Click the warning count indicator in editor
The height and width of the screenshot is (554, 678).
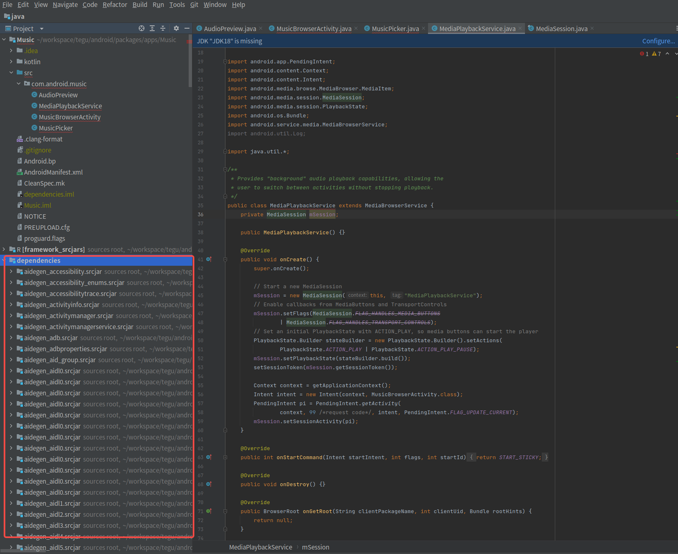656,54
